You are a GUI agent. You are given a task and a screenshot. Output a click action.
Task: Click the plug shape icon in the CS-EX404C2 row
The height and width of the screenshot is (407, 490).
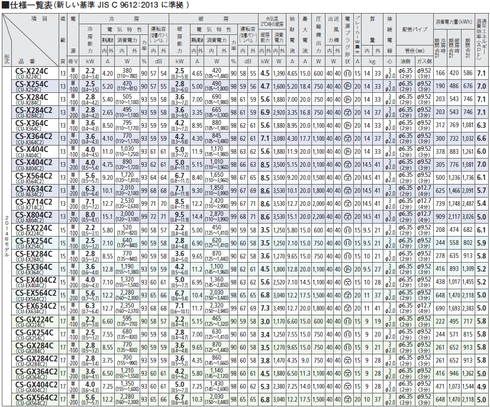point(347,282)
